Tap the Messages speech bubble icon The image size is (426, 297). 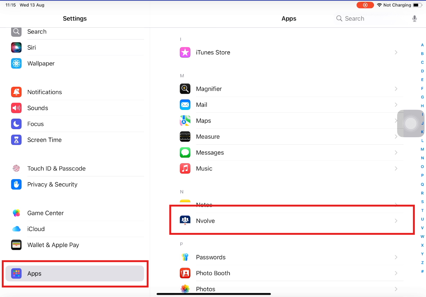(185, 152)
